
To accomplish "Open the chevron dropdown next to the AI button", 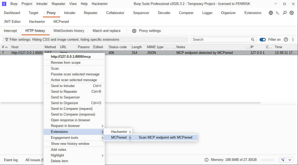I will [x=290, y=160].
